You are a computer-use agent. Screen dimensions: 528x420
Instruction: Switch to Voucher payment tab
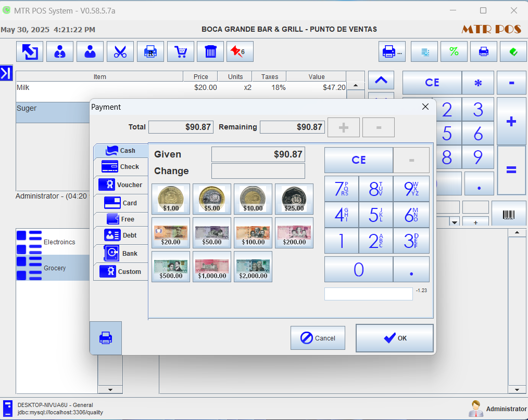(121, 185)
